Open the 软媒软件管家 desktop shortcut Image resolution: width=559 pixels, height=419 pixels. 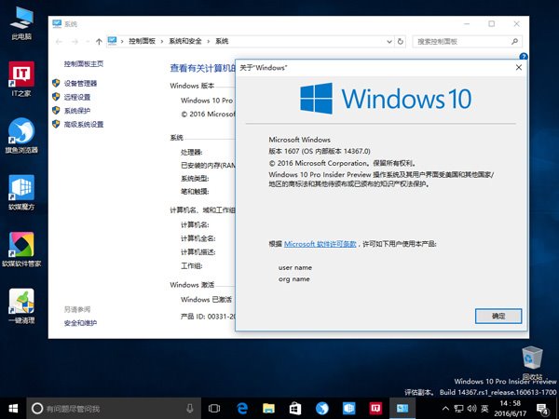(x=21, y=250)
